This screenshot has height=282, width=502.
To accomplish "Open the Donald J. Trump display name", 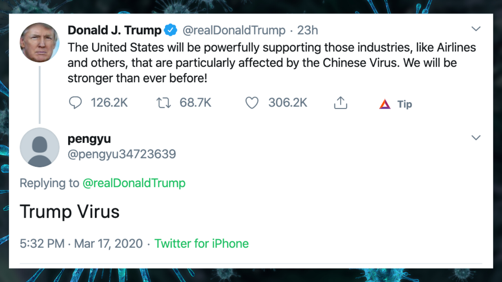I will point(115,30).
